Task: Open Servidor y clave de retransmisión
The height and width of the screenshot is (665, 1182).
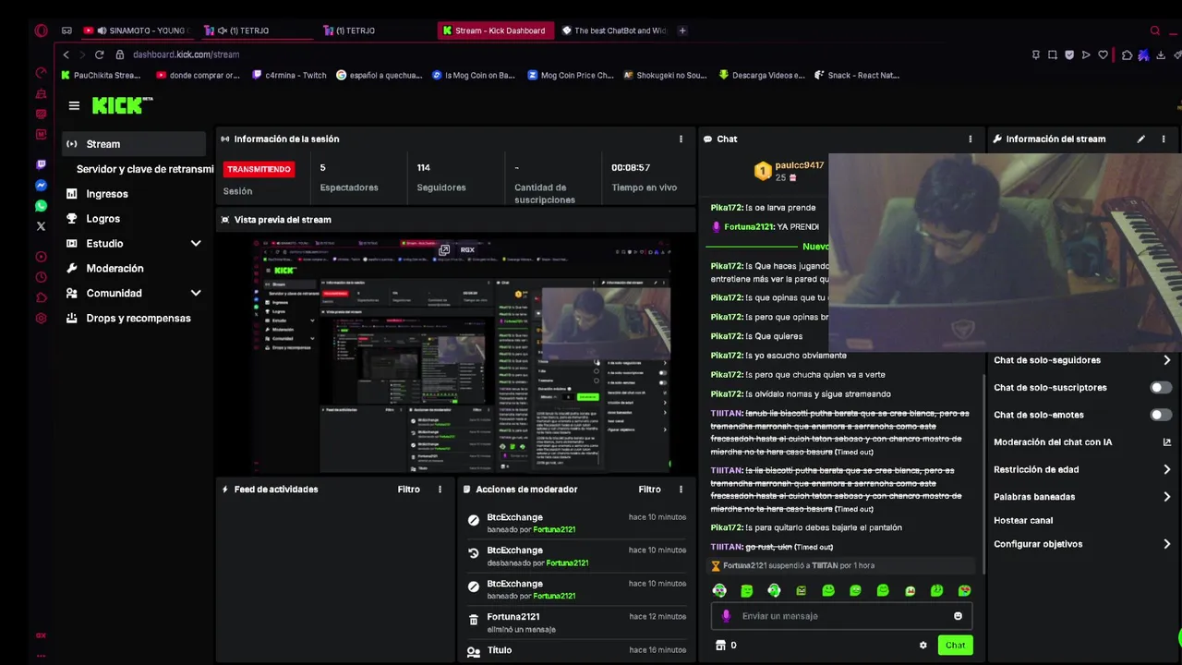Action: pyautogui.click(x=144, y=169)
